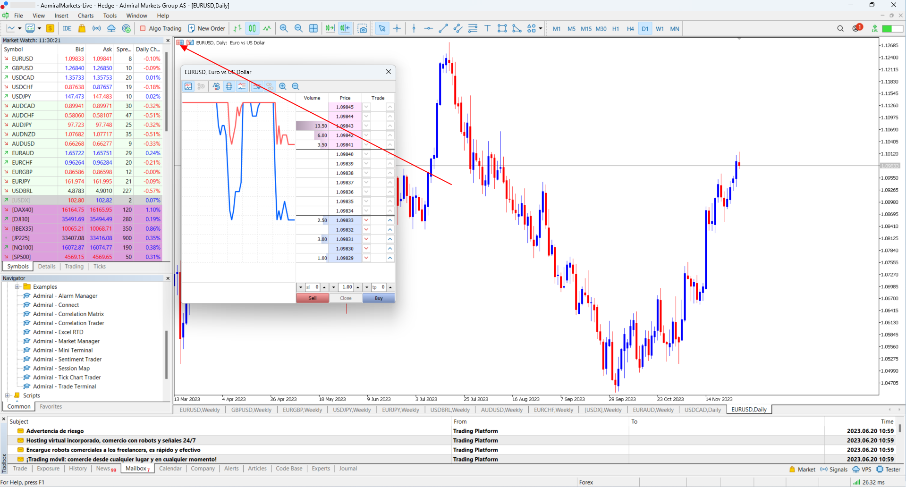Select the USDJPY row in Market Watch

pyautogui.click(x=82, y=96)
